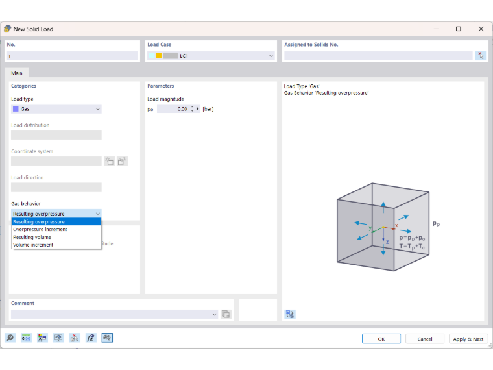493x370 pixels.
Task: Click the select solids picker icon
Action: [x=481, y=56]
